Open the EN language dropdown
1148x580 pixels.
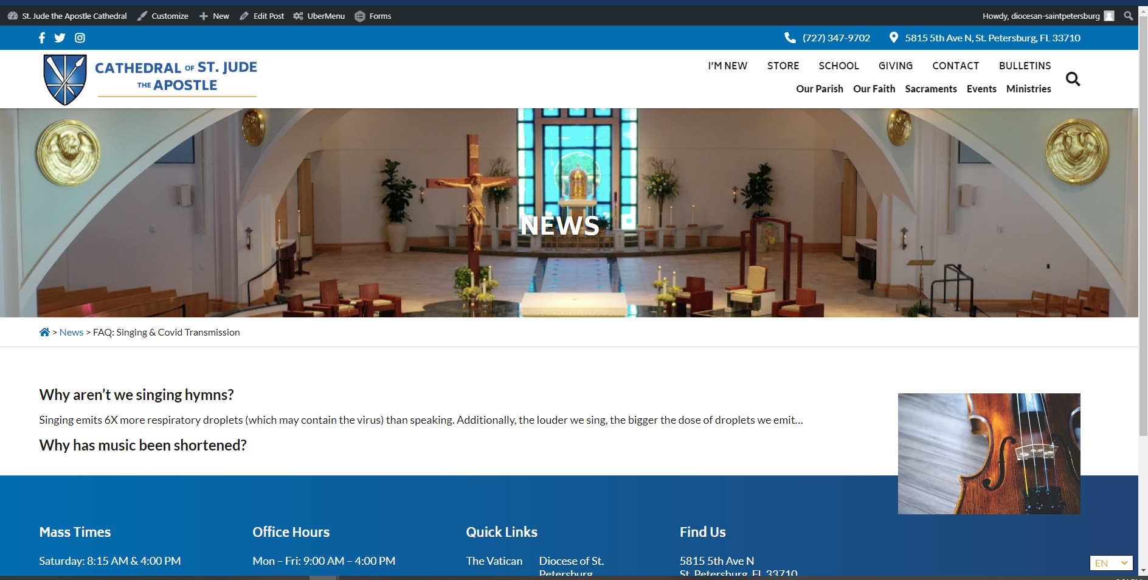tap(1111, 563)
